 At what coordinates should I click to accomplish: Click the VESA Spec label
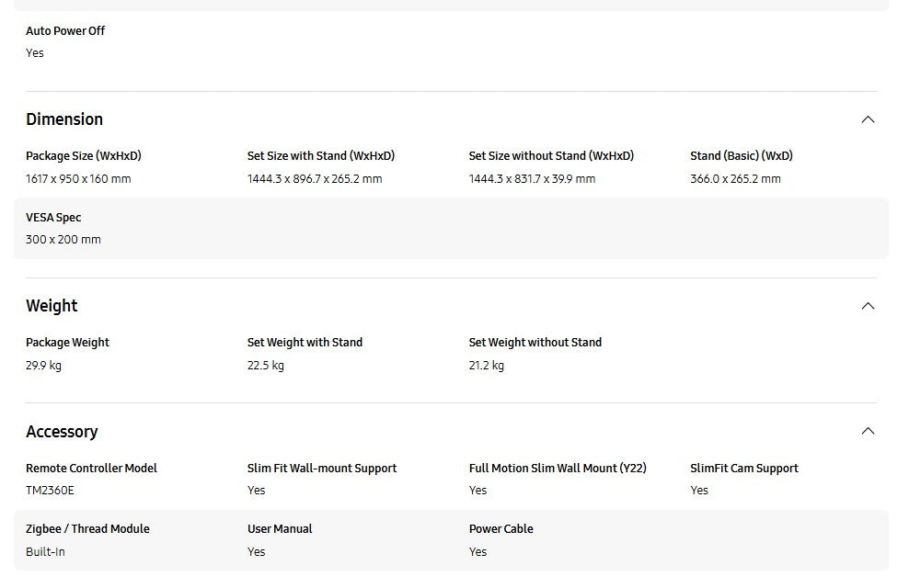pyautogui.click(x=53, y=218)
